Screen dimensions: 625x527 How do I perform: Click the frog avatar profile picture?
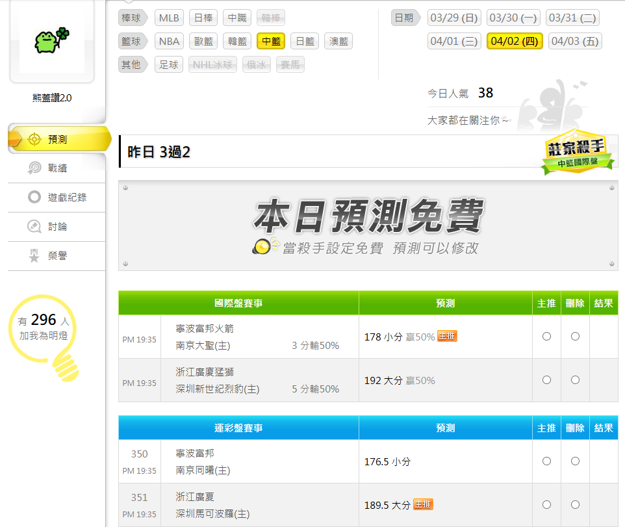click(x=51, y=42)
